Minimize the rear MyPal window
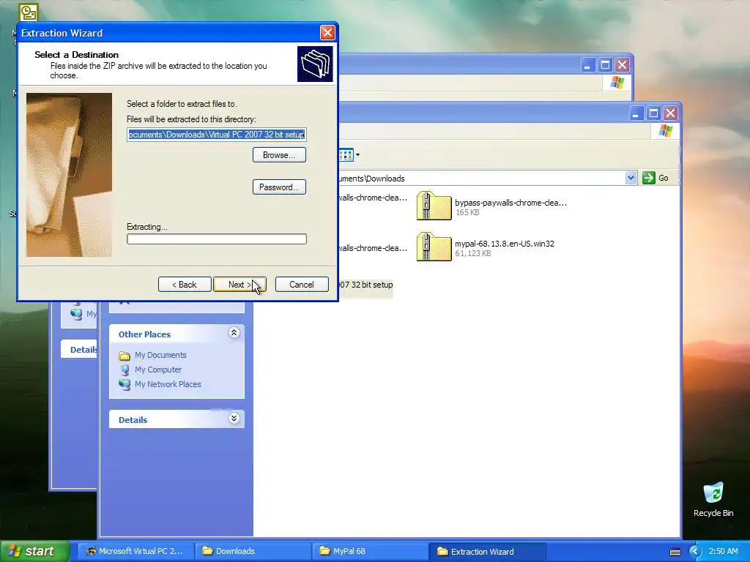The image size is (750, 562). (x=588, y=64)
